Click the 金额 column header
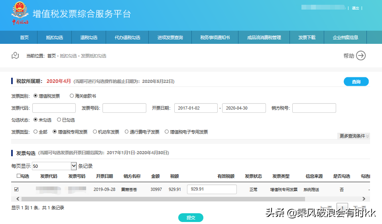The width and height of the screenshot is (382, 224). [x=155, y=176]
